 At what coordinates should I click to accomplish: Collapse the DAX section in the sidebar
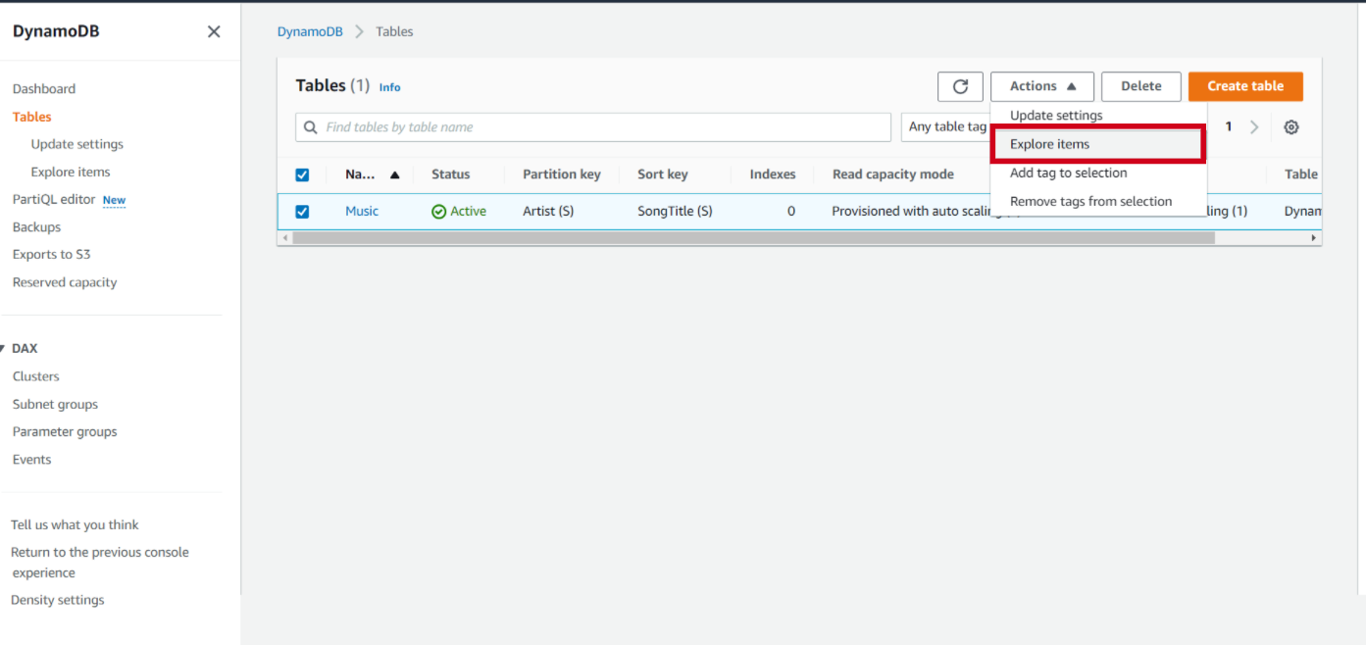[3, 348]
